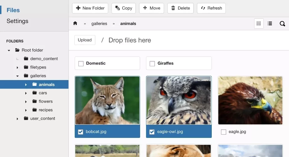
Task: Tick the Domestic folder checkbox
Action: [x=81, y=63]
